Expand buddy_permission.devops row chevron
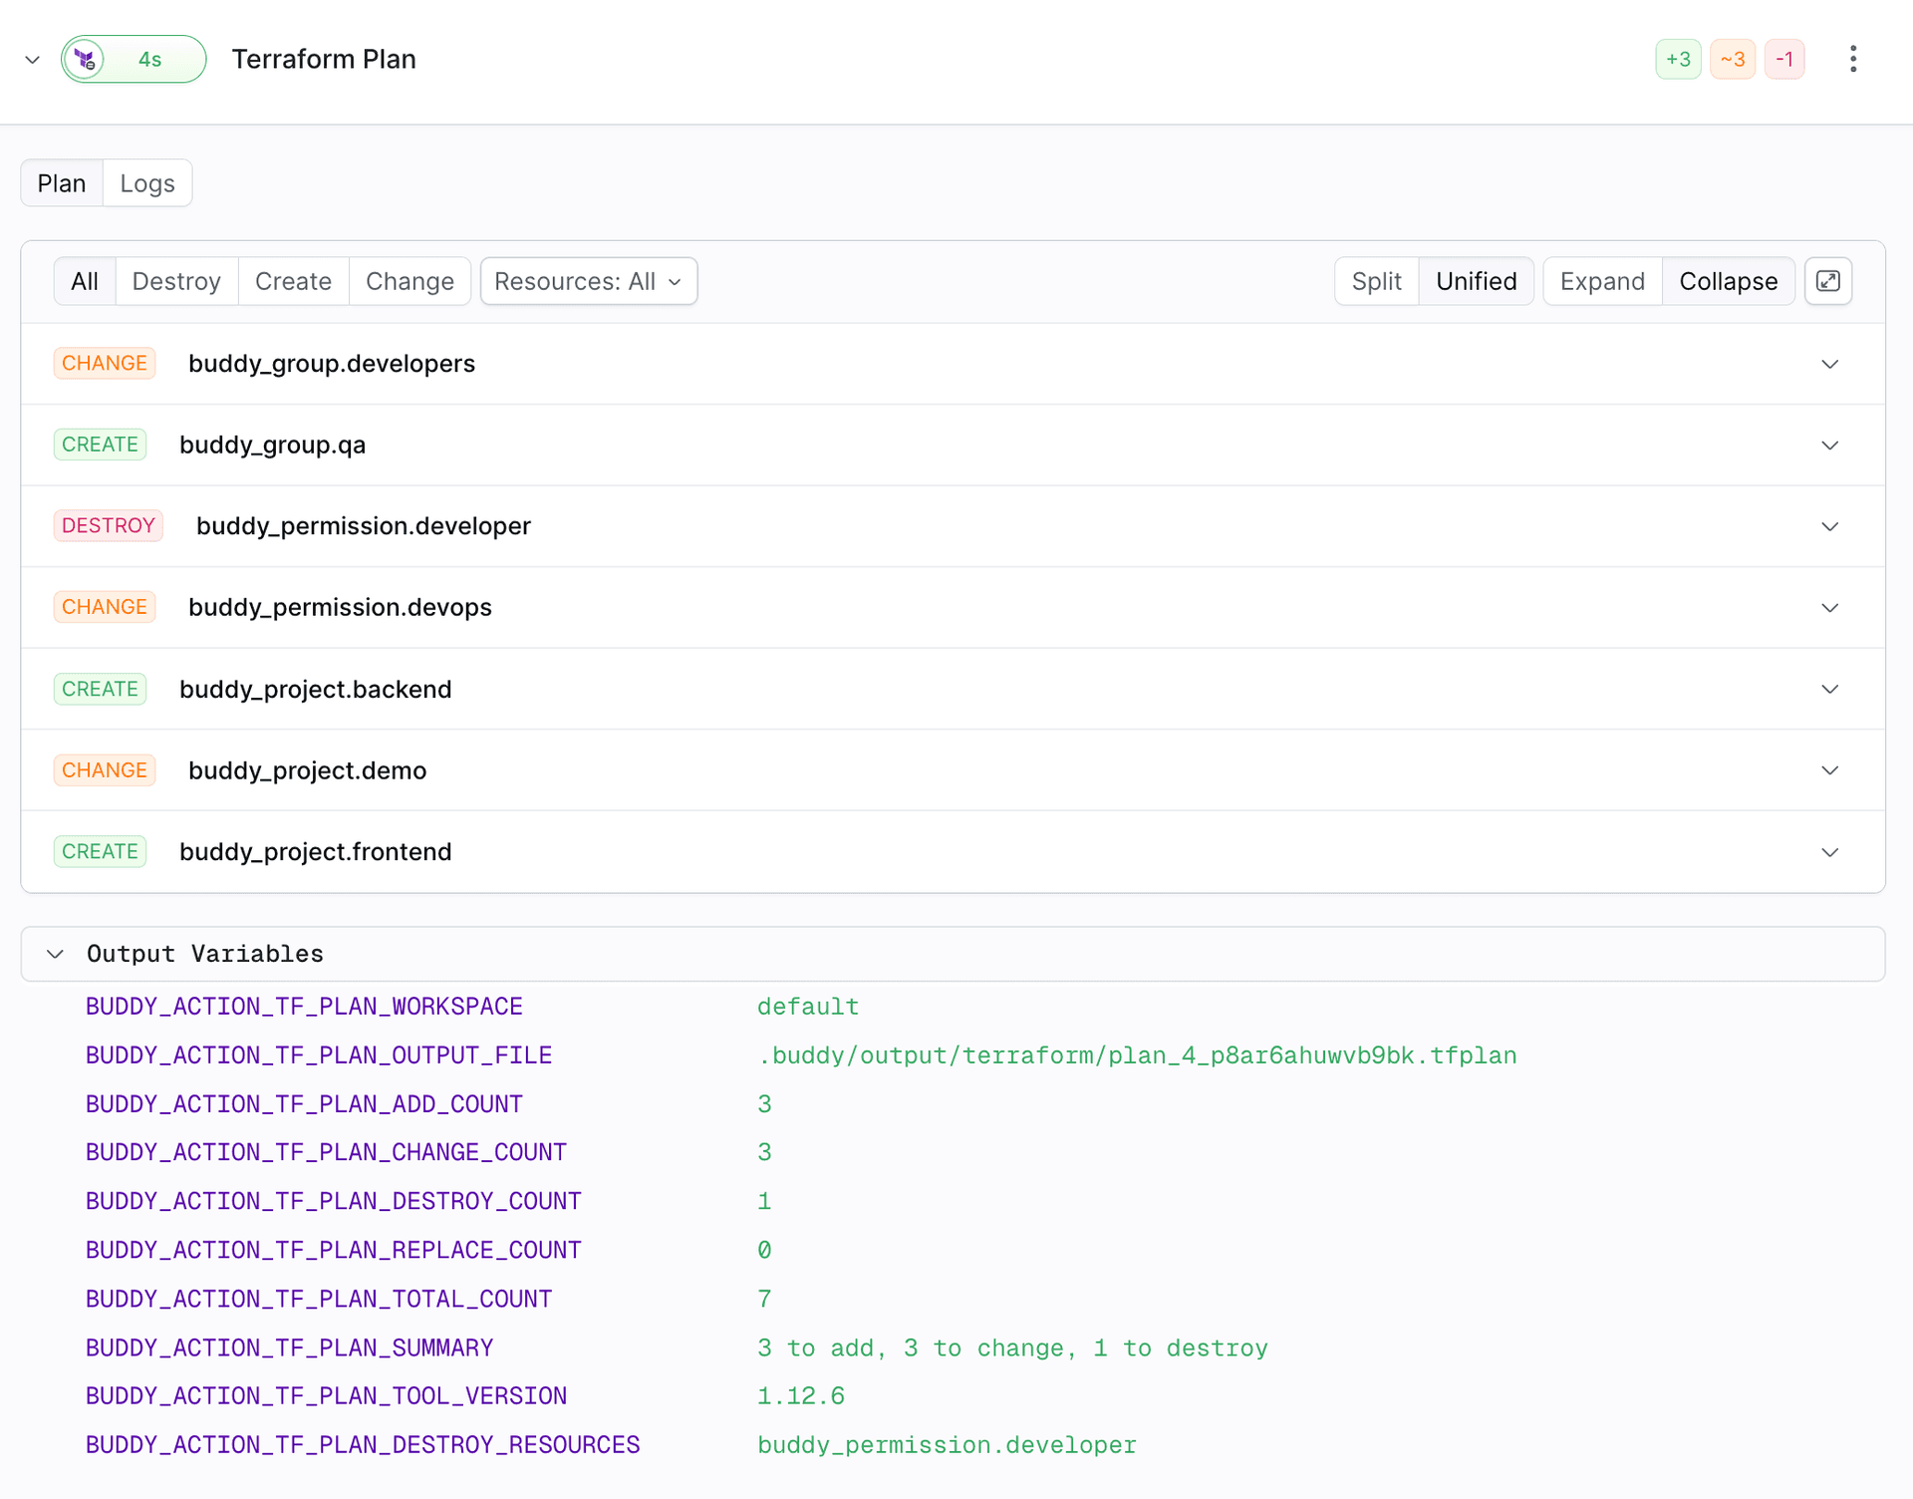1913x1499 pixels. pyautogui.click(x=1830, y=608)
